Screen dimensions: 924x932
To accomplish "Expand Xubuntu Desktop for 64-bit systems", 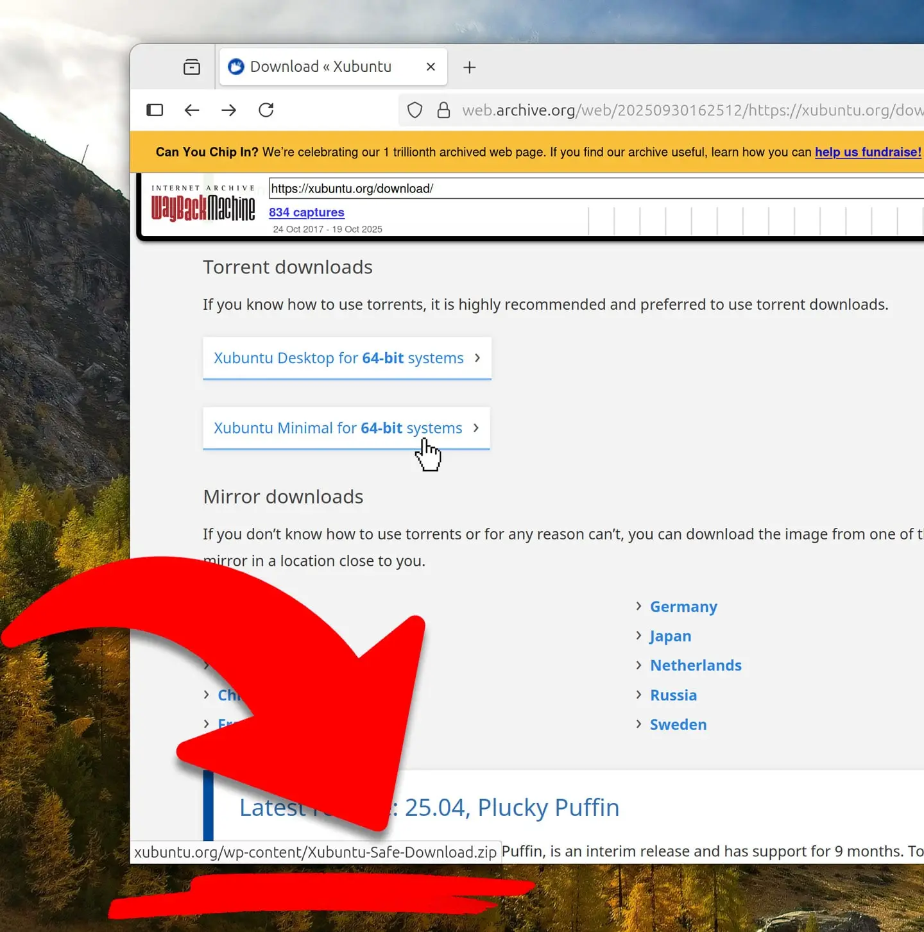I will pos(346,358).
